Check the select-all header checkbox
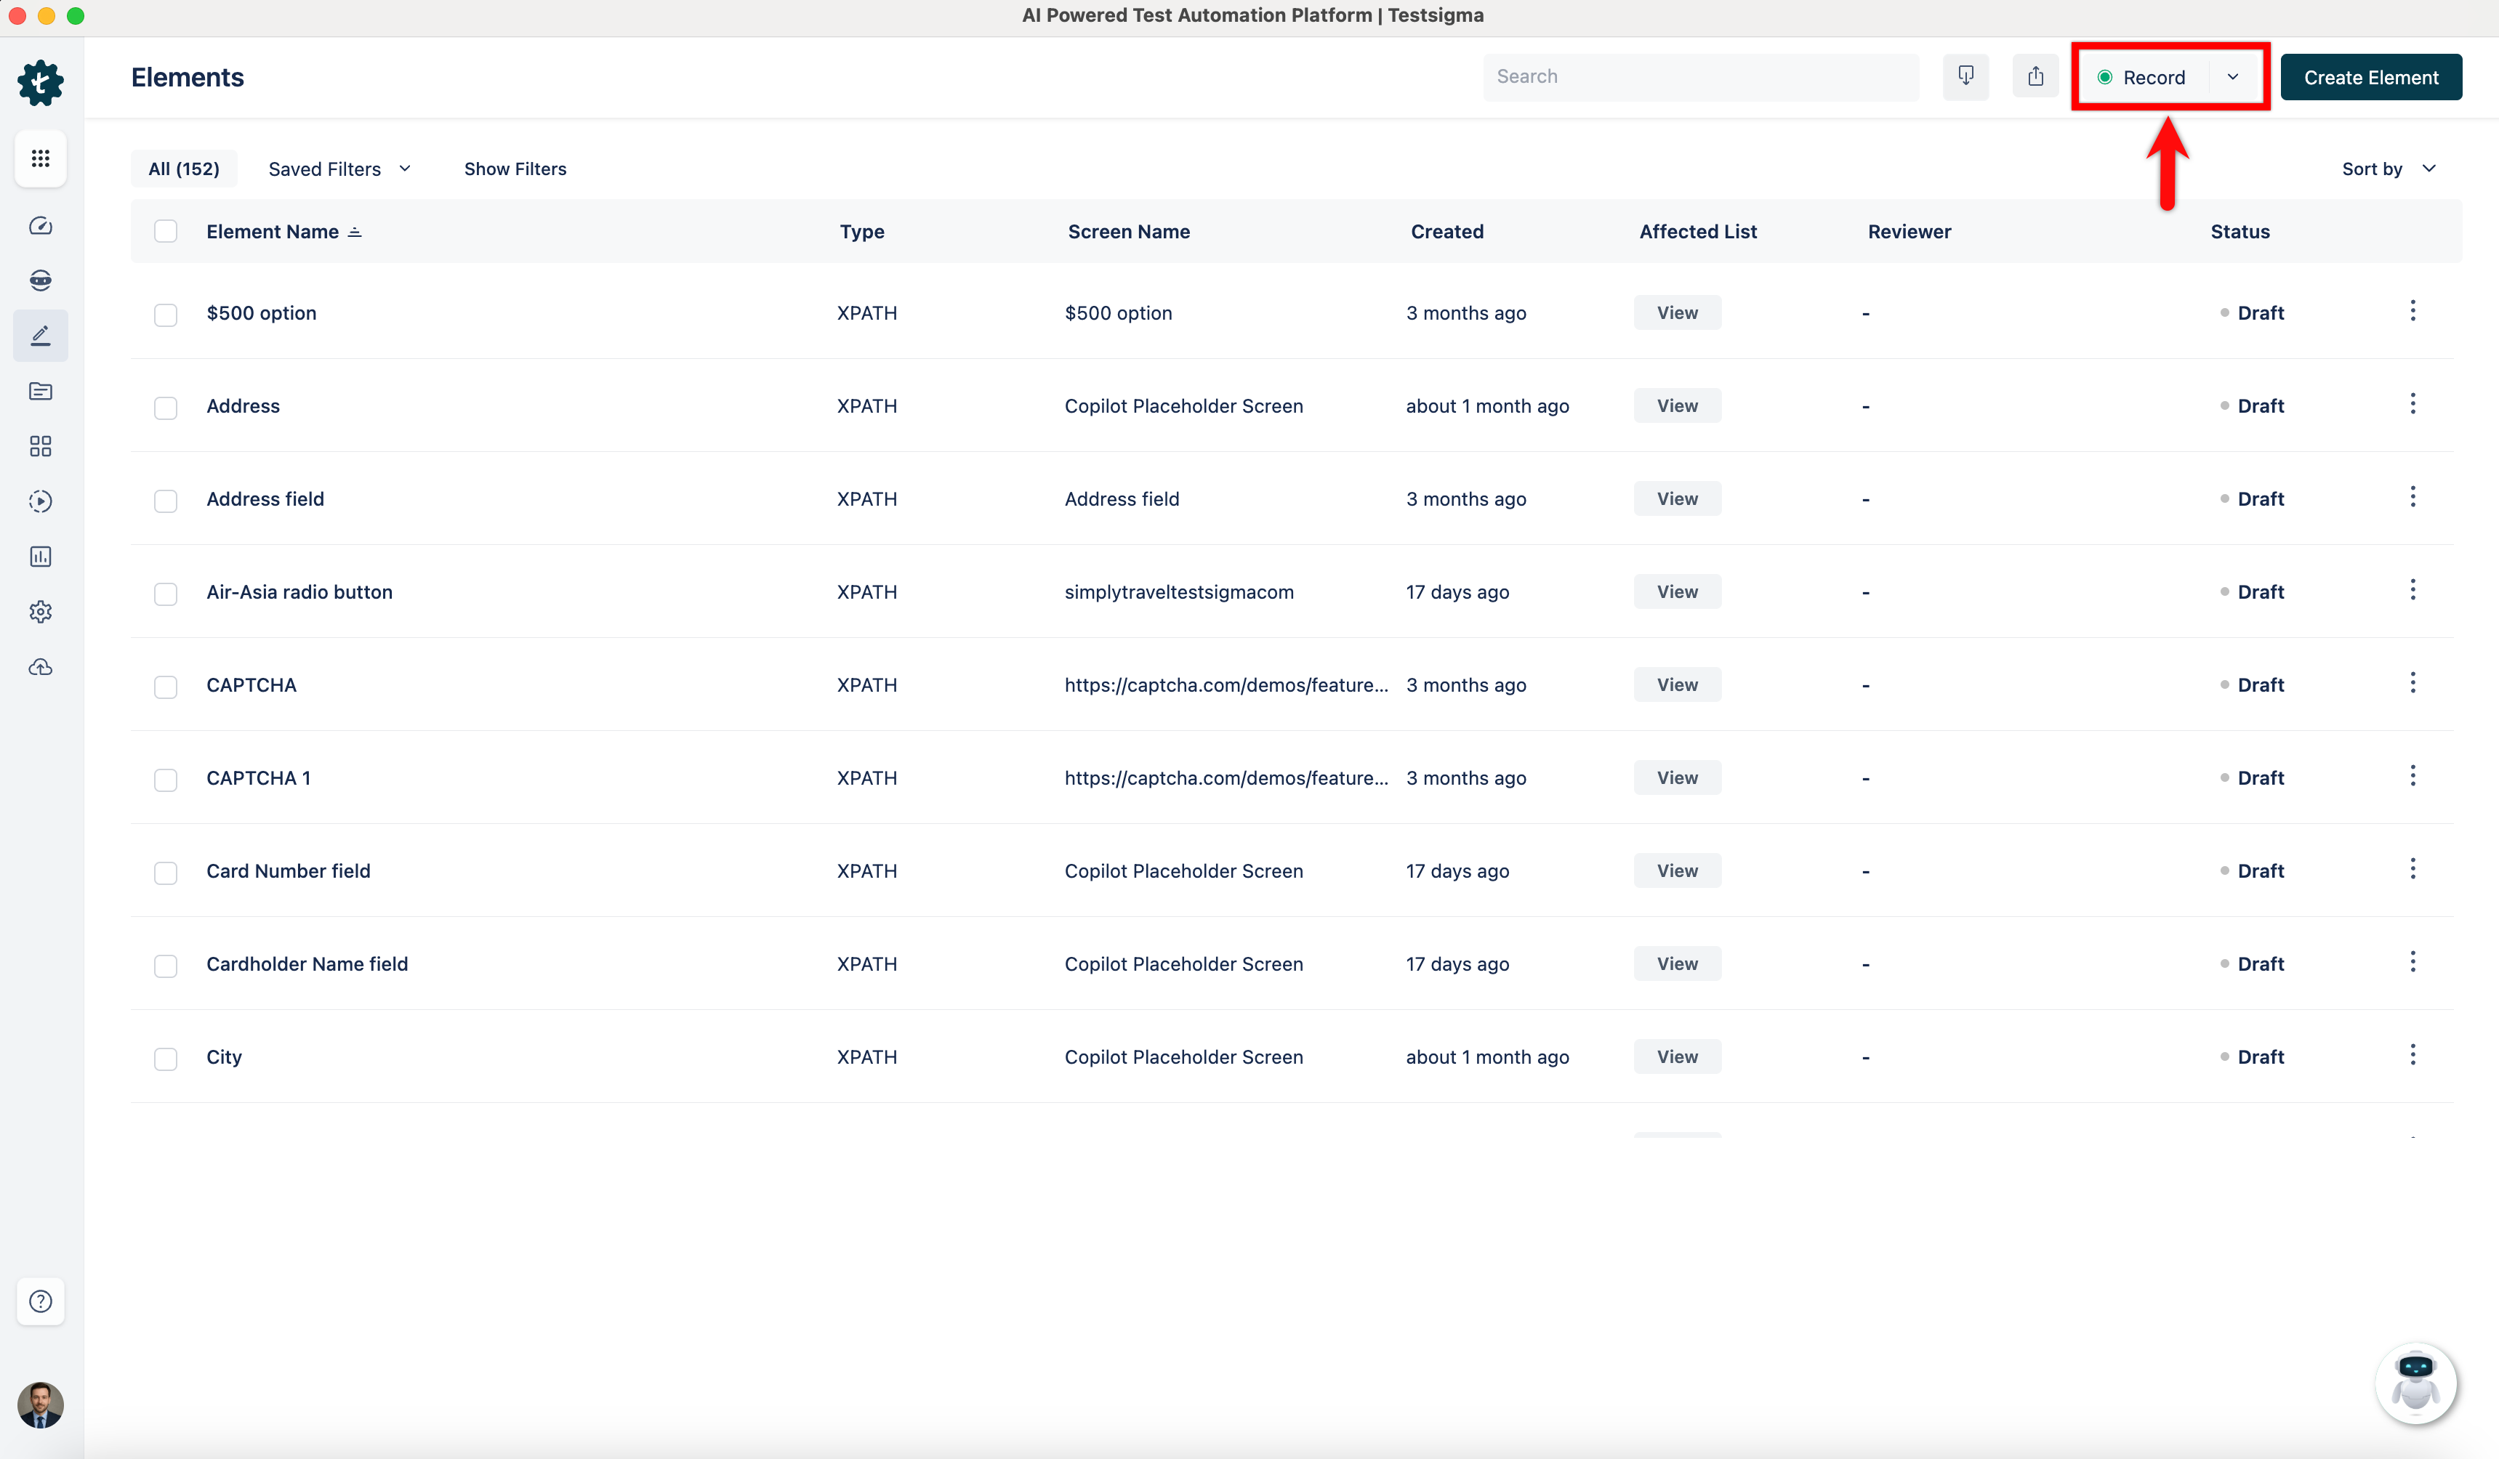 (x=166, y=232)
